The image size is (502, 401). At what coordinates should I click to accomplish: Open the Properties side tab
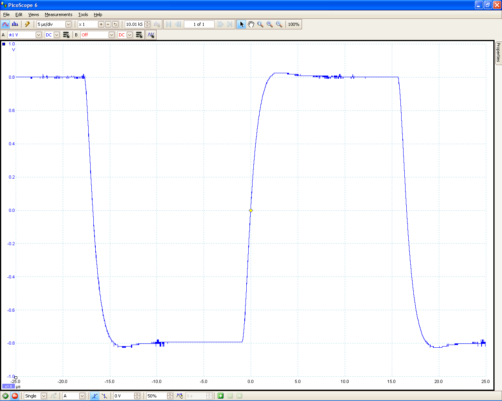tap(498, 52)
